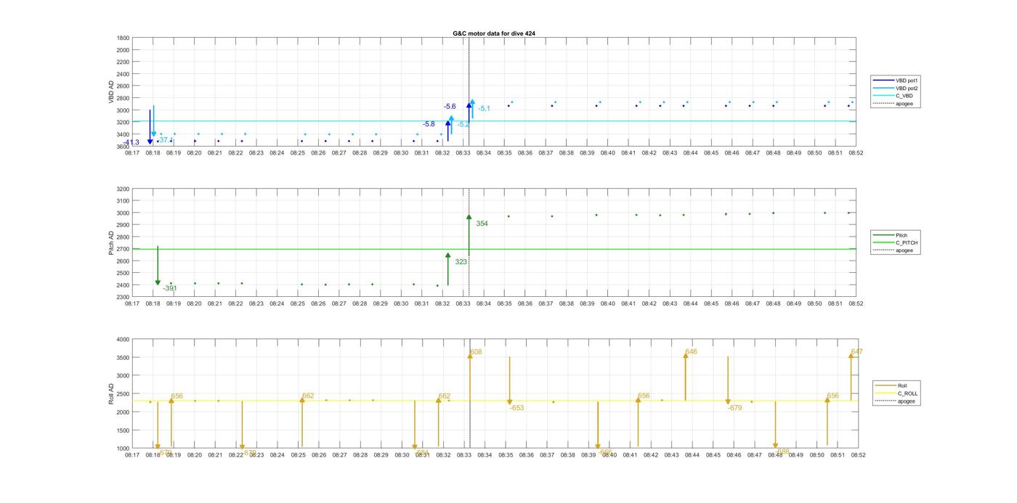Click the "354" pitch annotation
The height and width of the screenshot is (503, 1017).
tap(482, 224)
